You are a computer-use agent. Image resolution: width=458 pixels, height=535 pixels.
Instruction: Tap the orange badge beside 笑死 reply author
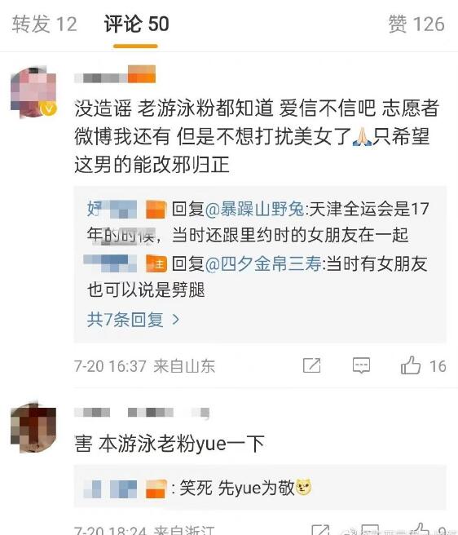point(156,489)
